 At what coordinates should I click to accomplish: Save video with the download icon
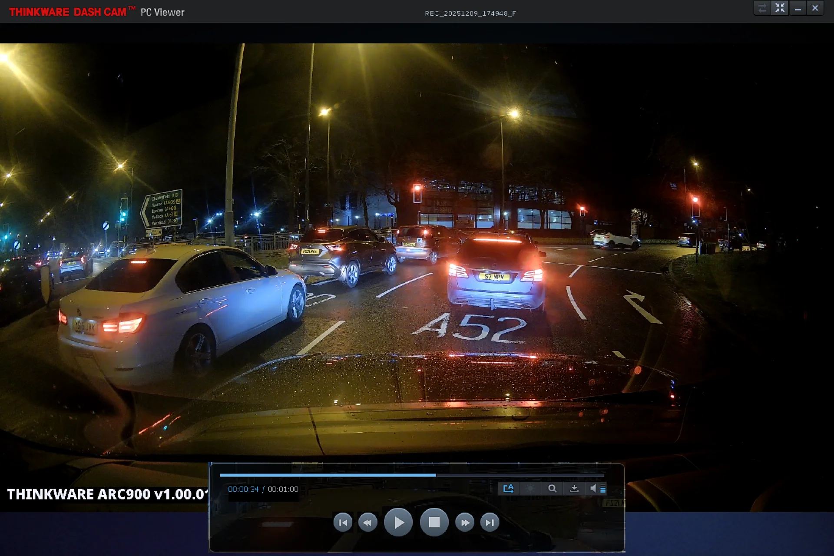574,489
